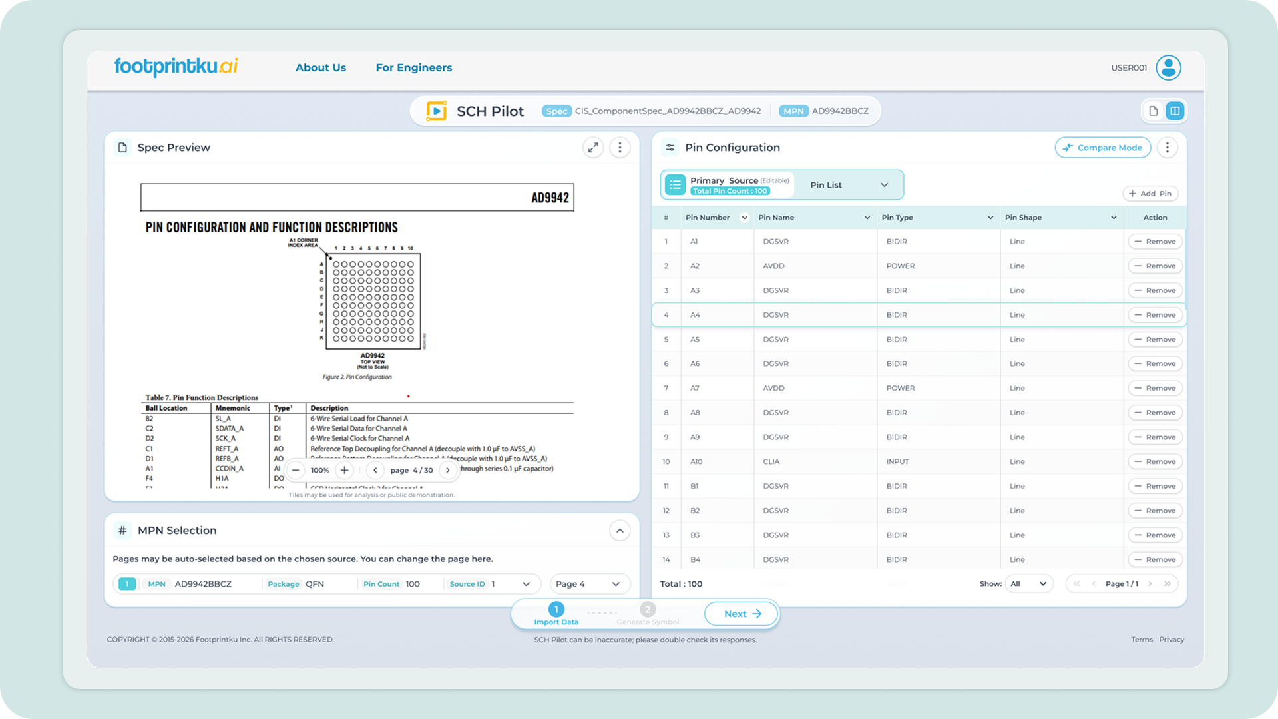1278x719 pixels.
Task: Open Pin Shape column filter dropdown
Action: pyautogui.click(x=1114, y=218)
